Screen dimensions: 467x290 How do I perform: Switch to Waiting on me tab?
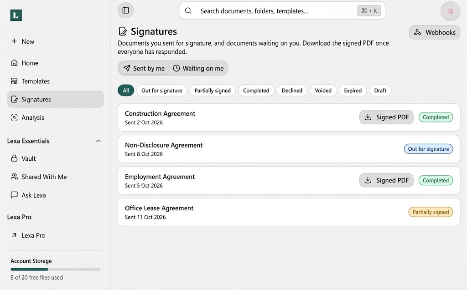coord(198,68)
